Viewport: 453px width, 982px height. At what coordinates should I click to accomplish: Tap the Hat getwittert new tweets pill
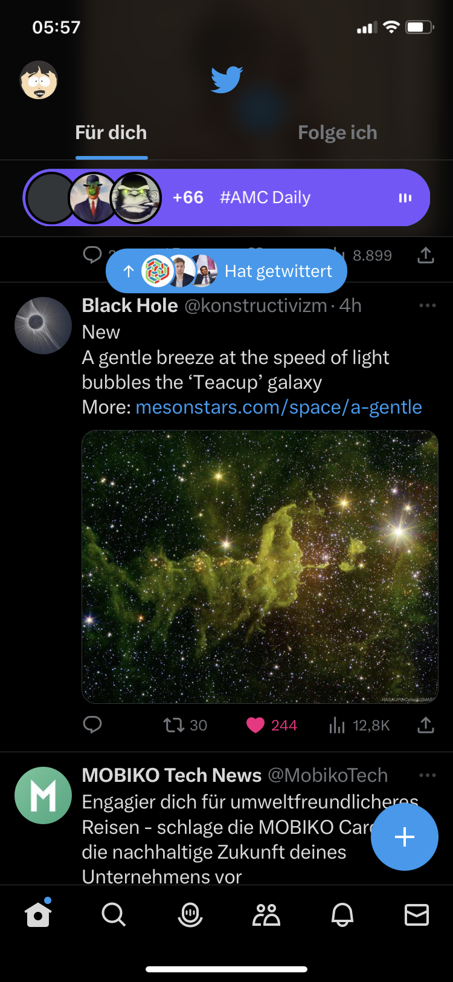(226, 271)
